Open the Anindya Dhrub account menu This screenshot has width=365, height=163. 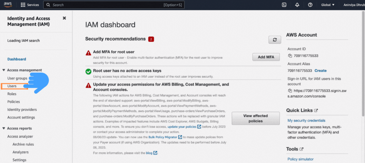point(354,5)
